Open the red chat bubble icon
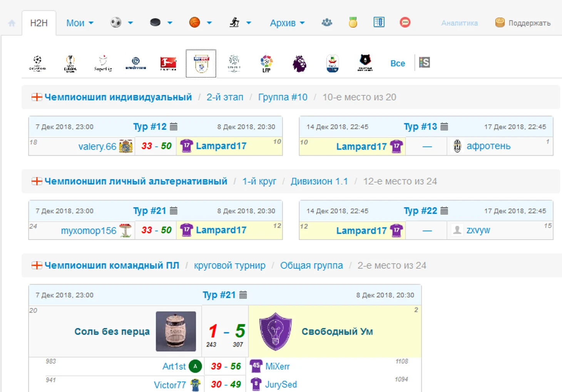Screen dimensions: 562x392 coord(405,22)
